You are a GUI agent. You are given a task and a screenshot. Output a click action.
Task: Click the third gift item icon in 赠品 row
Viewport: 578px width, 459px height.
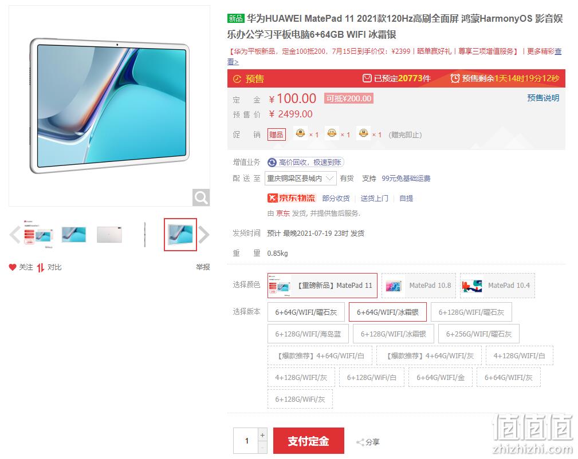(x=363, y=133)
